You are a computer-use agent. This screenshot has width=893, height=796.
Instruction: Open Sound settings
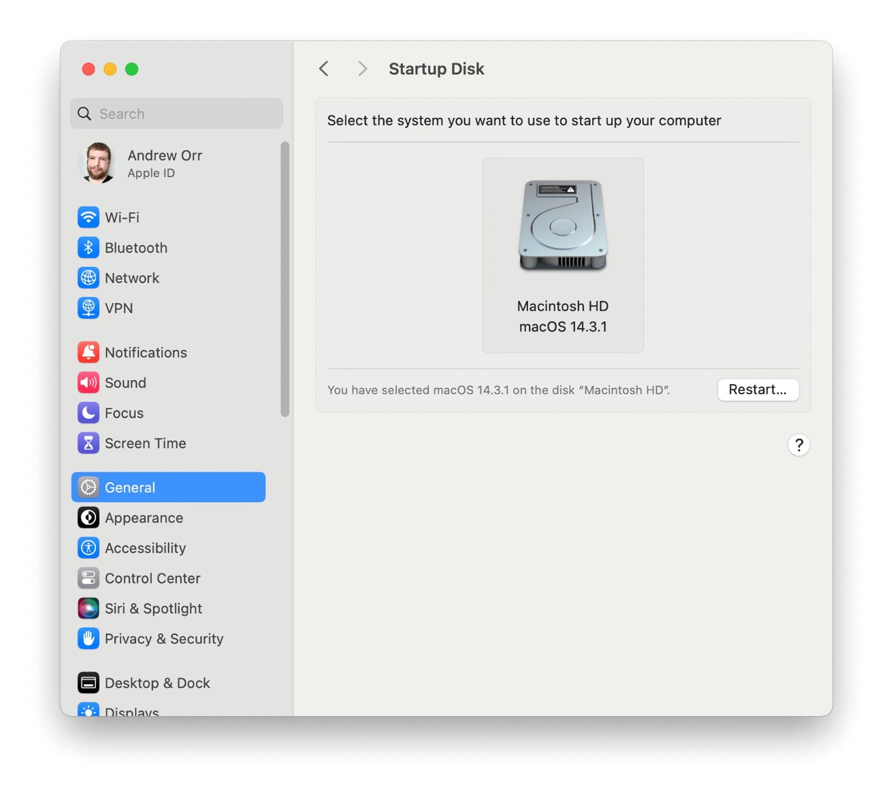tap(88, 383)
